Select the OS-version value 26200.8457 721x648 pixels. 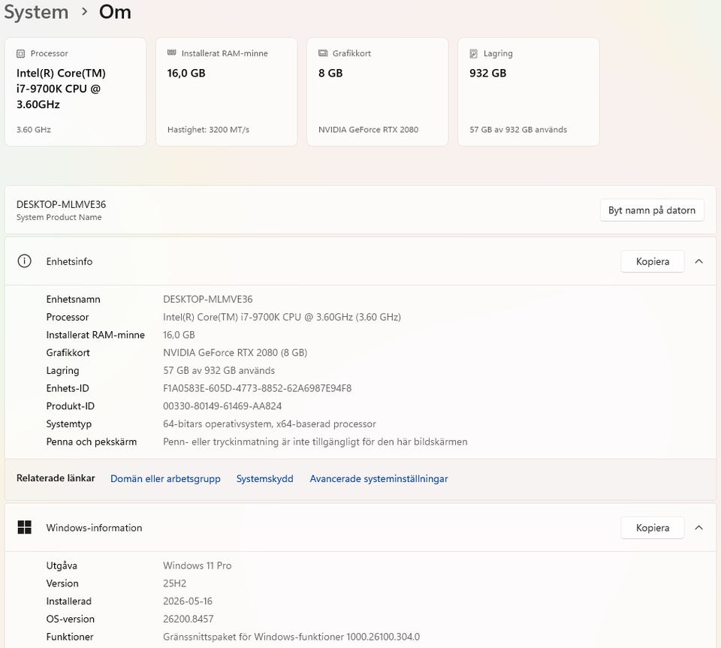pyautogui.click(x=189, y=619)
